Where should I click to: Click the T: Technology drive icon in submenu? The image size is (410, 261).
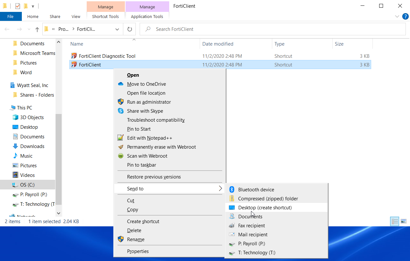(232, 253)
